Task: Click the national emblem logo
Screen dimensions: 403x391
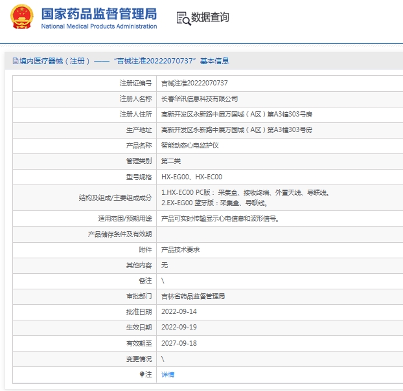Action: [x=22, y=17]
